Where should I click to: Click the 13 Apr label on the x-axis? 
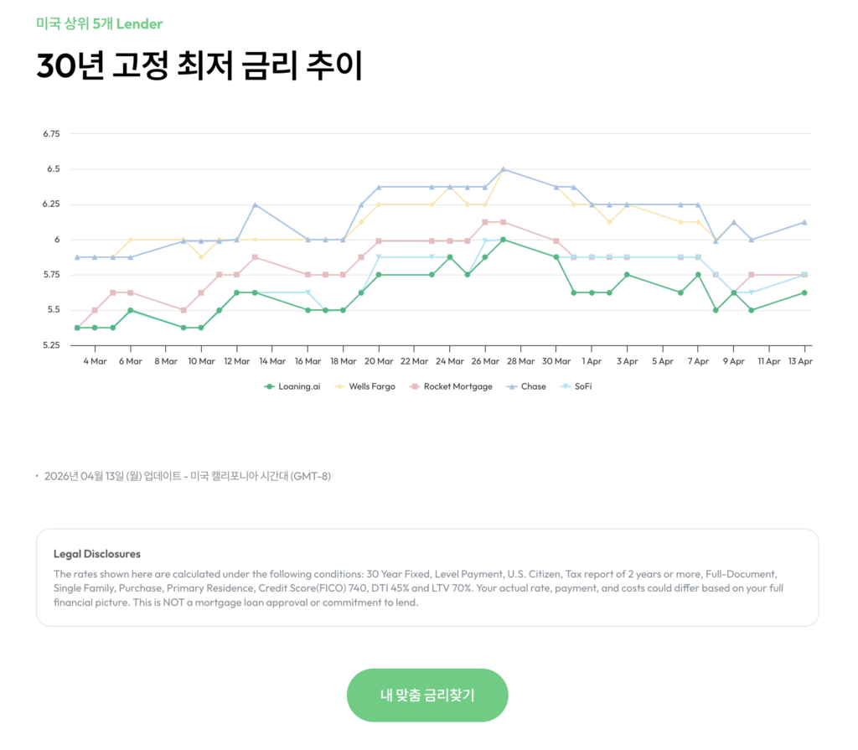tap(801, 359)
